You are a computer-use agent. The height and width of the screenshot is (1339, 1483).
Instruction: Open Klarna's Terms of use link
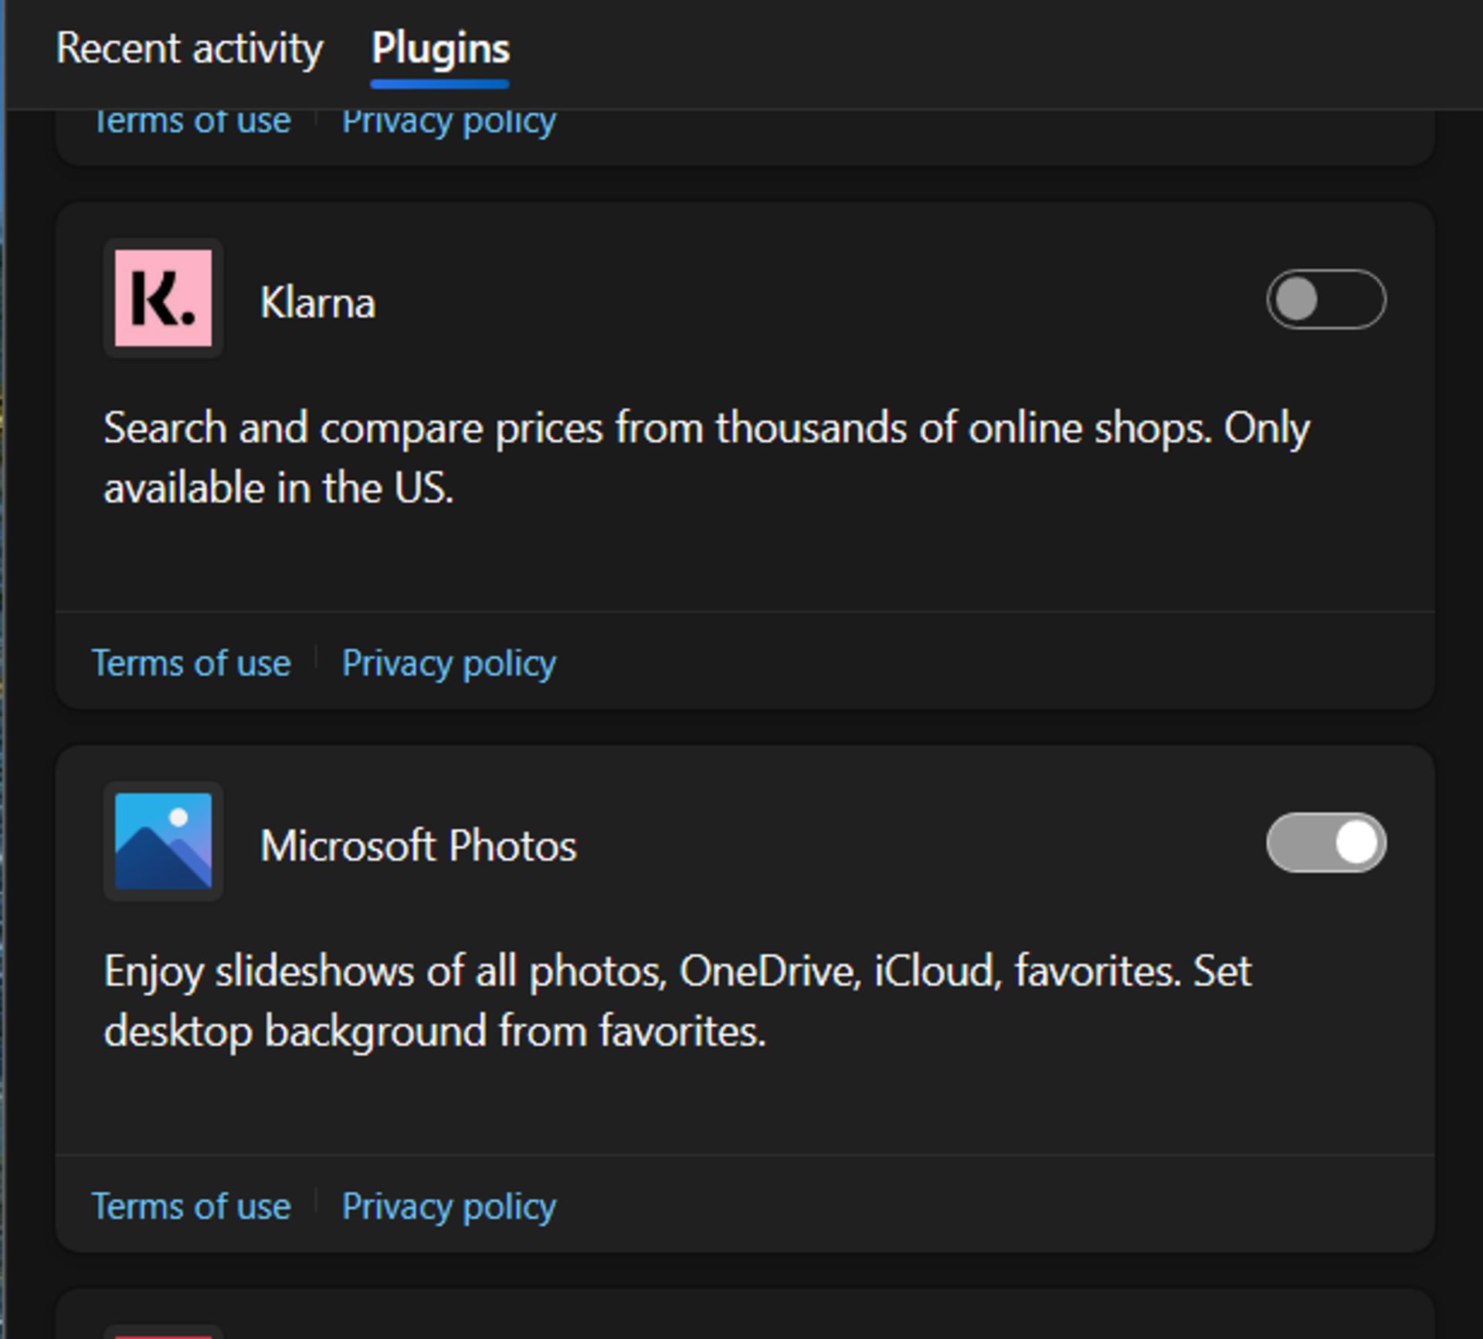[191, 663]
